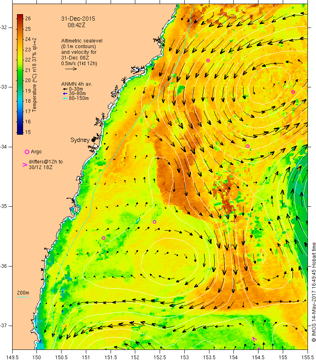Click the 'drifters@12h to 30/12 18Z' text
The image size is (316, 360).
tap(46, 165)
